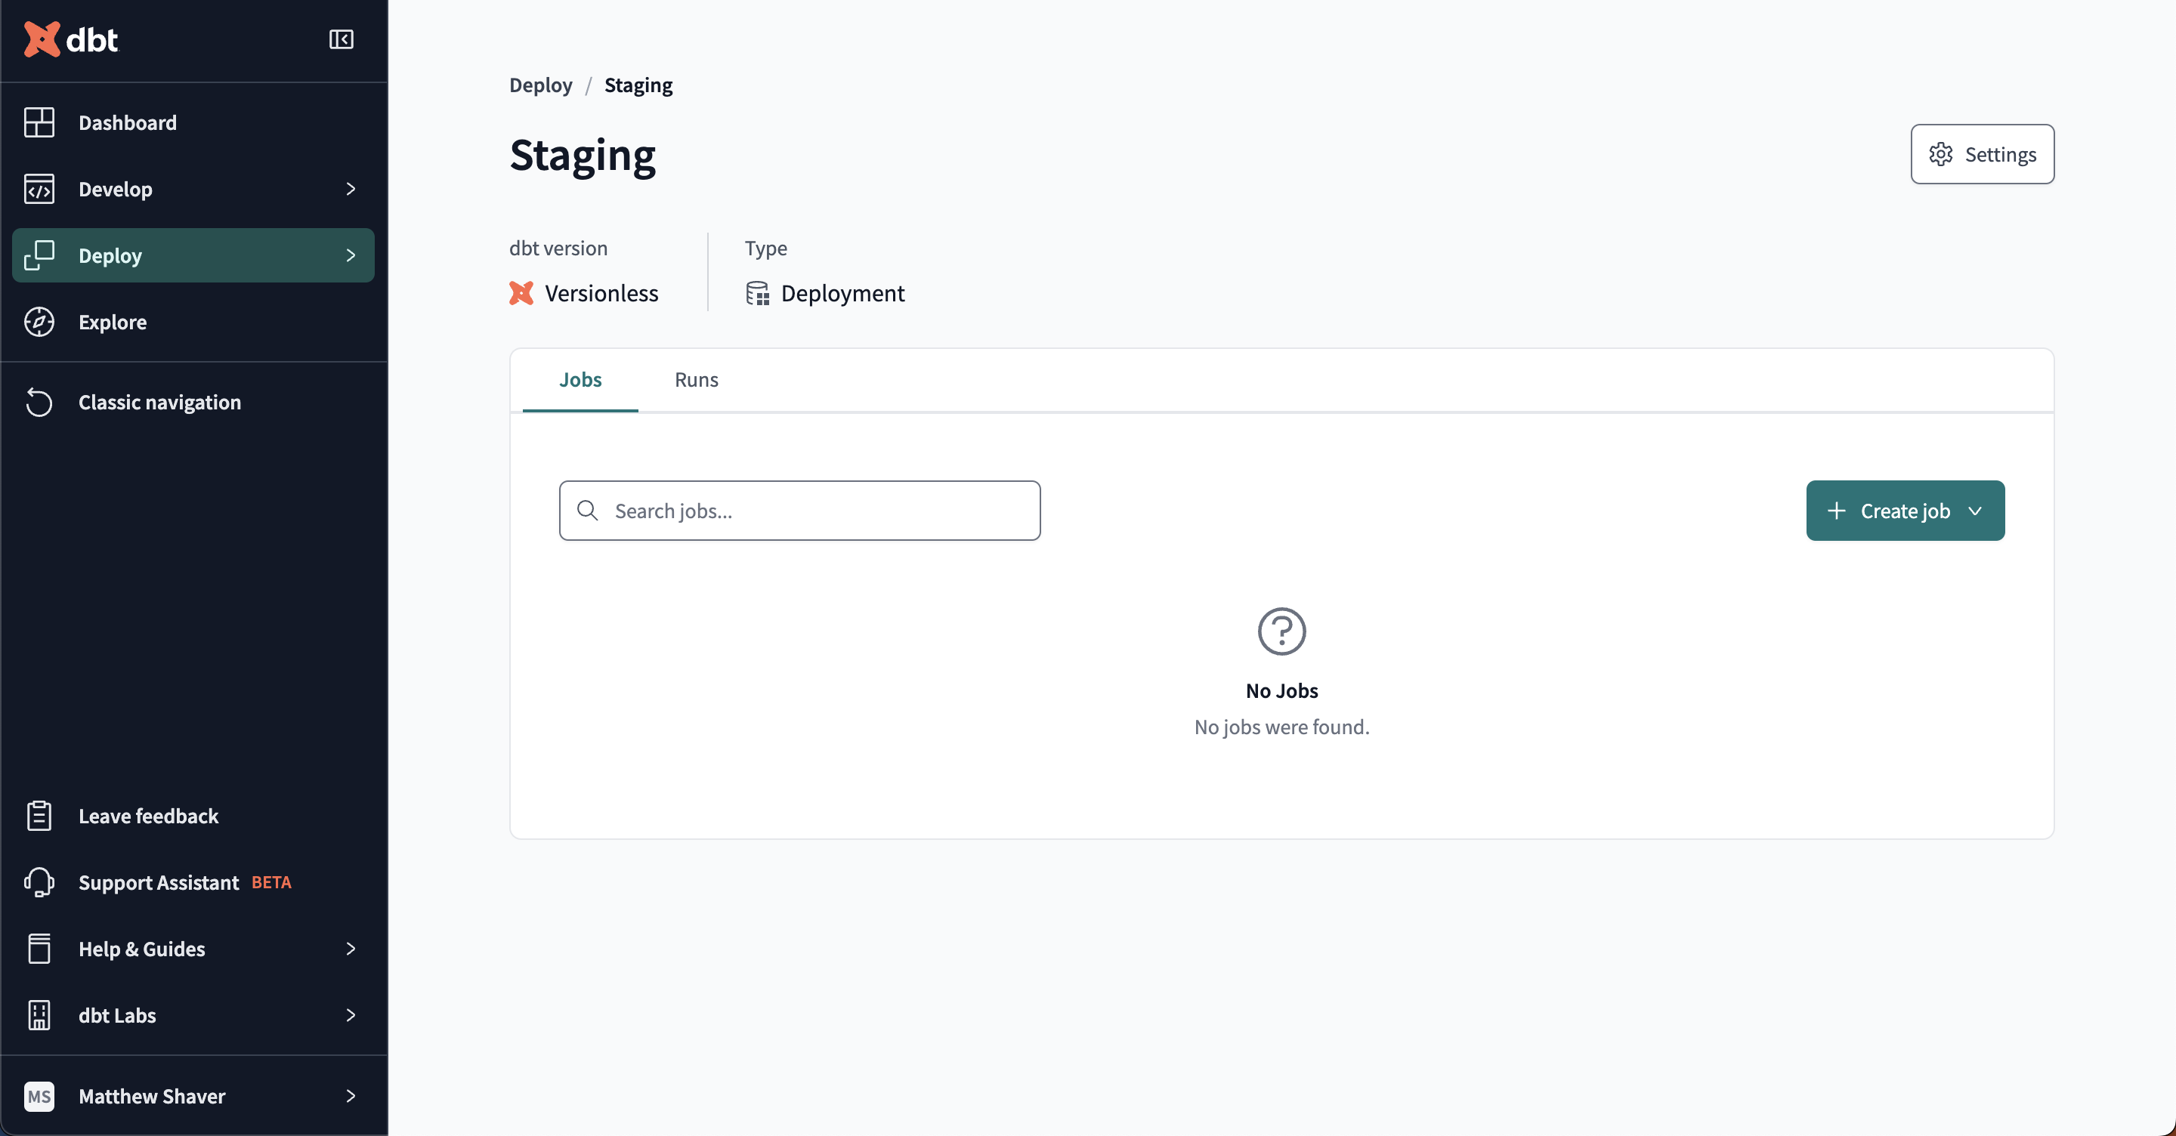2176x1136 pixels.
Task: Open Explore from the sidebar
Action: click(x=39, y=321)
